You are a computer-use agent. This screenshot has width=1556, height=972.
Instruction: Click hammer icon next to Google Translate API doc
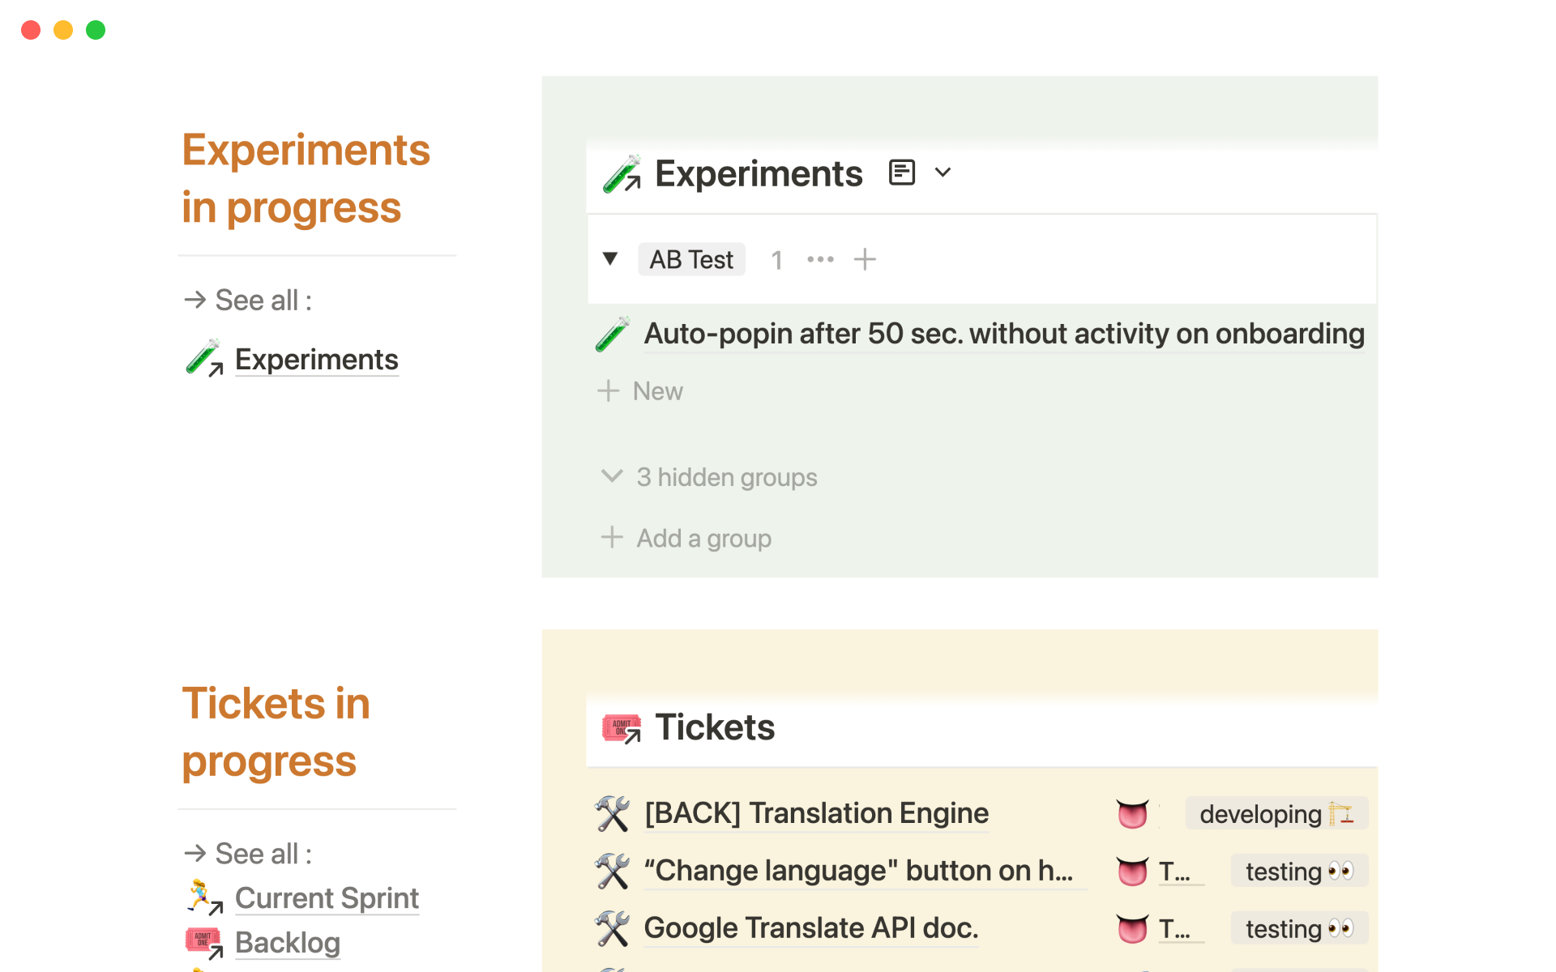[x=613, y=928]
